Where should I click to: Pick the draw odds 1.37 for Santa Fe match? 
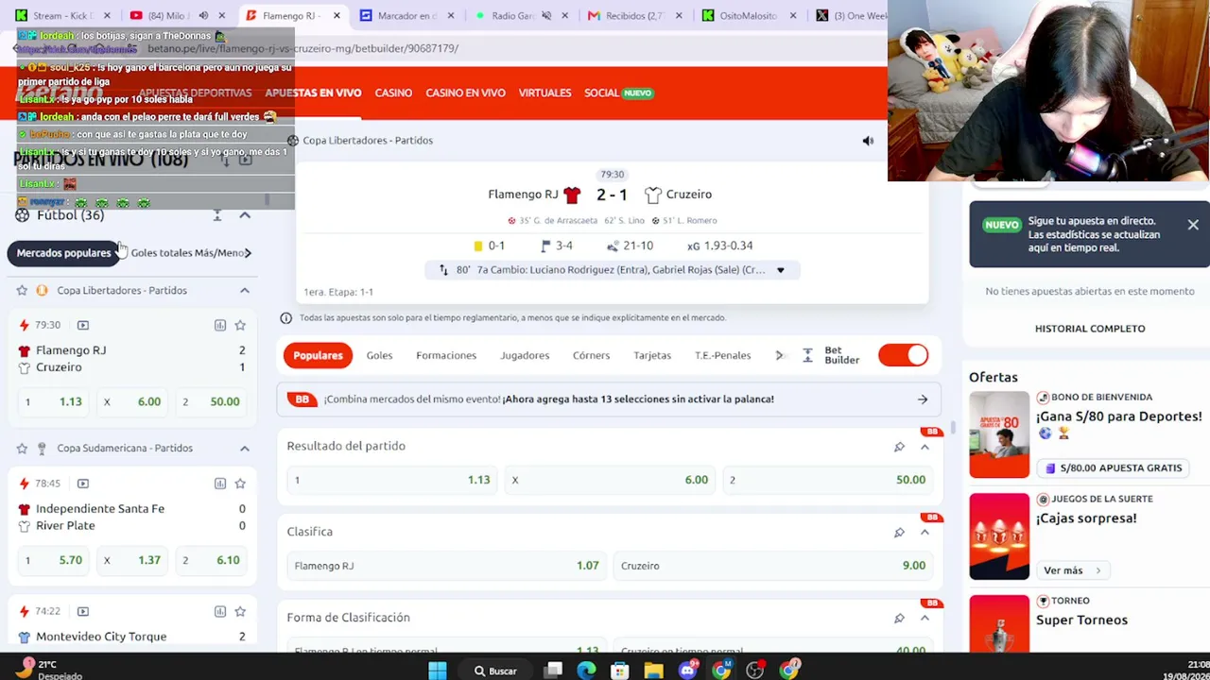tap(133, 560)
